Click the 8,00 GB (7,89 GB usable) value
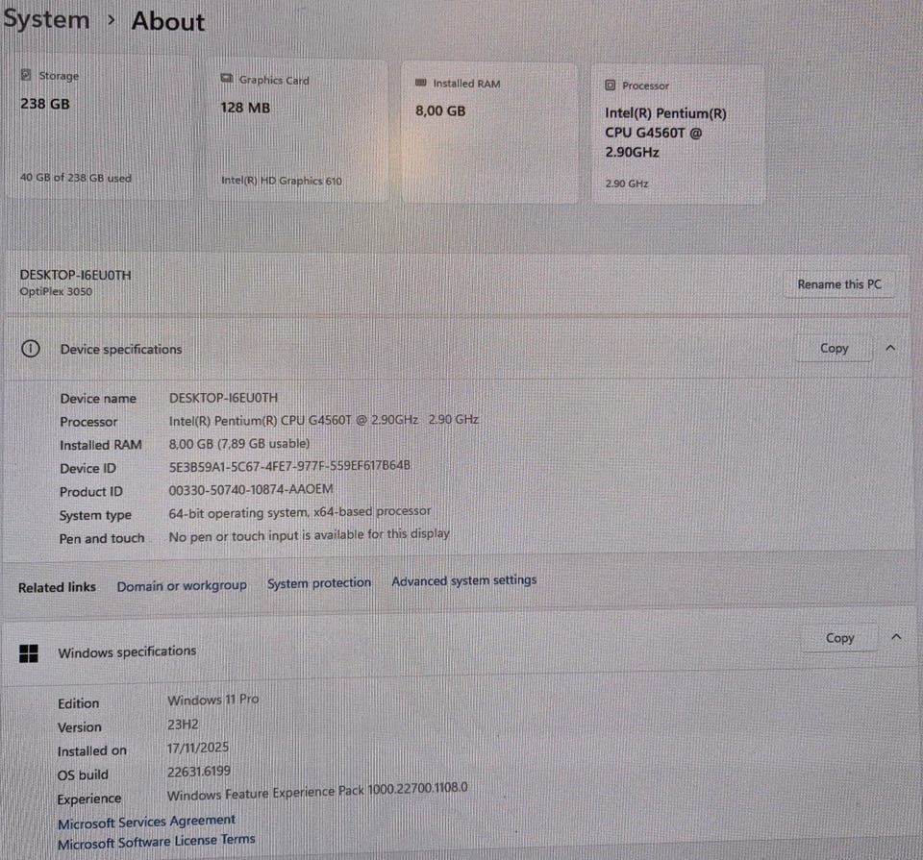The height and width of the screenshot is (860, 923). pos(239,444)
